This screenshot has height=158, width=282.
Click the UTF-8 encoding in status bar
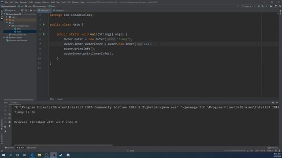(263, 151)
